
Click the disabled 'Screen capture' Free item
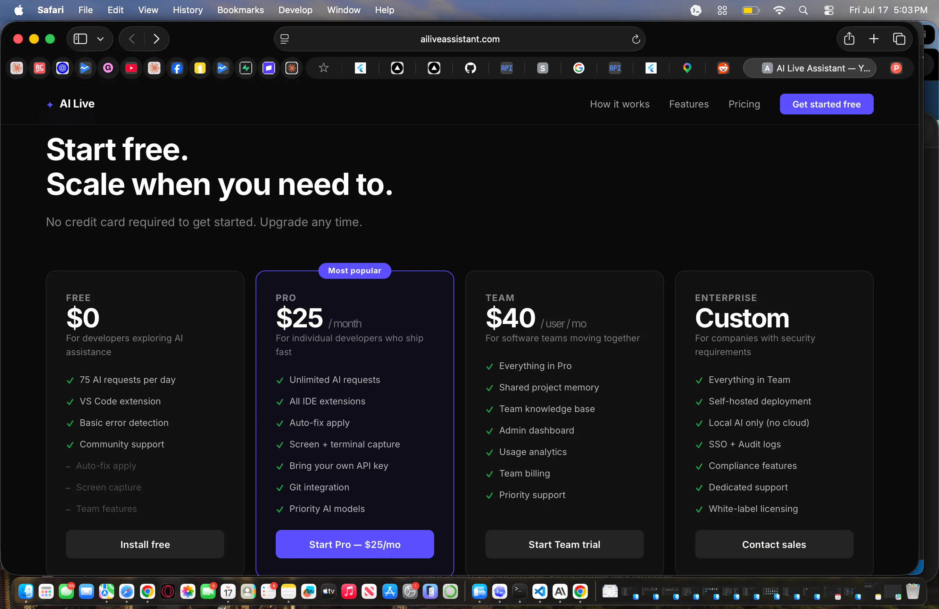108,487
